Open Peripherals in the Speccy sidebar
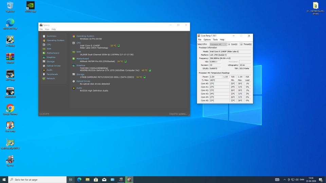The image size is (326, 183). click(52, 74)
